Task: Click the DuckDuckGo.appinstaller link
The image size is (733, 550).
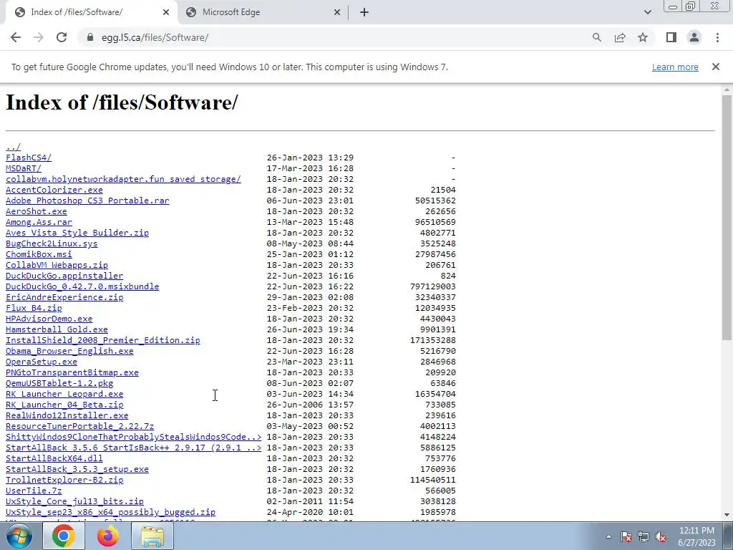Action: [64, 276]
